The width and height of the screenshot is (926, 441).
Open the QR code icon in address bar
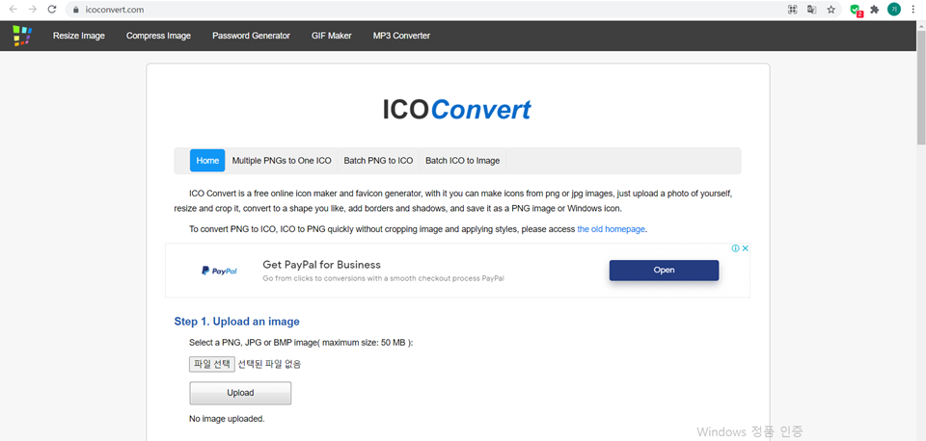tap(793, 10)
